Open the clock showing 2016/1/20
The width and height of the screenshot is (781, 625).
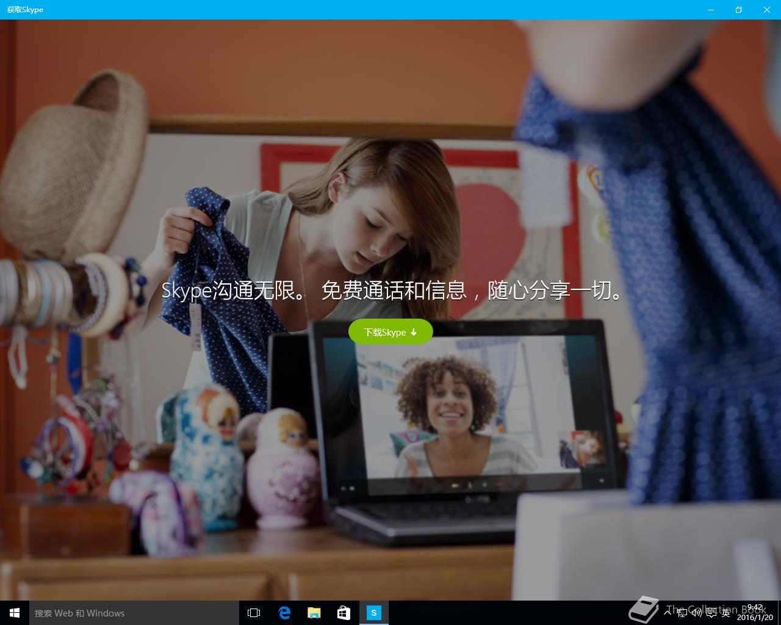(754, 613)
